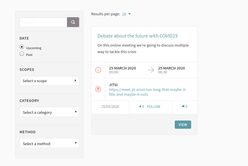Click the red location pin icon

[98, 89]
